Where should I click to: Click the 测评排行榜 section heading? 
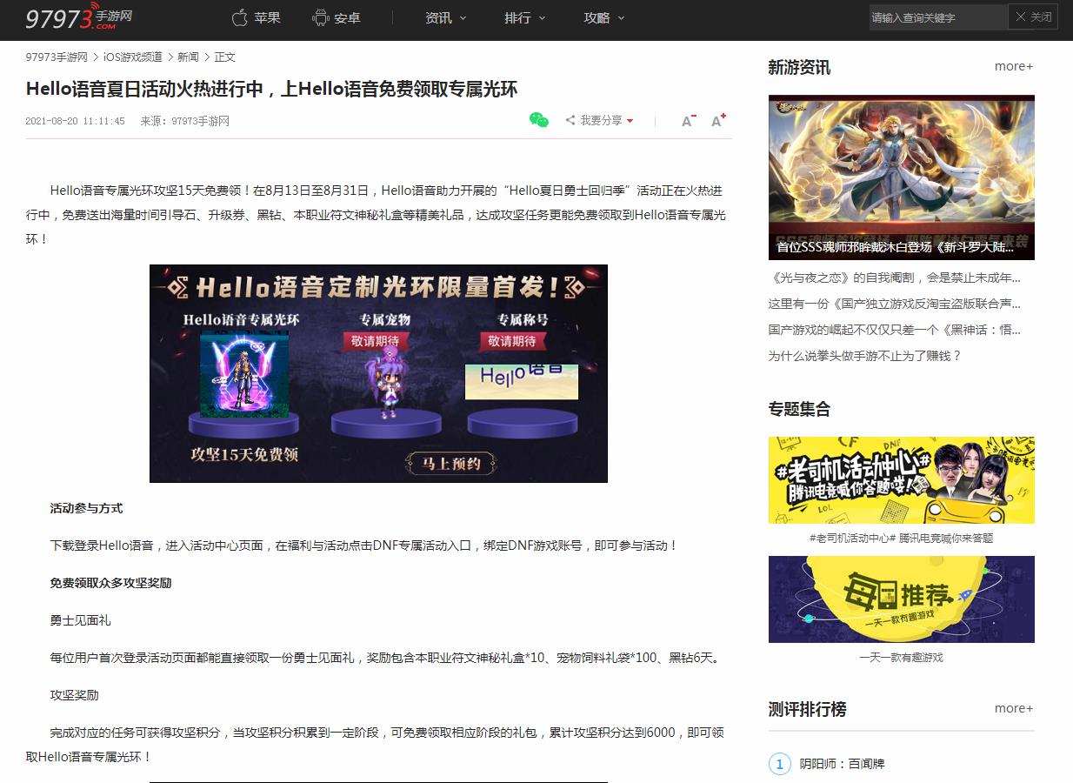pyautogui.click(x=807, y=709)
